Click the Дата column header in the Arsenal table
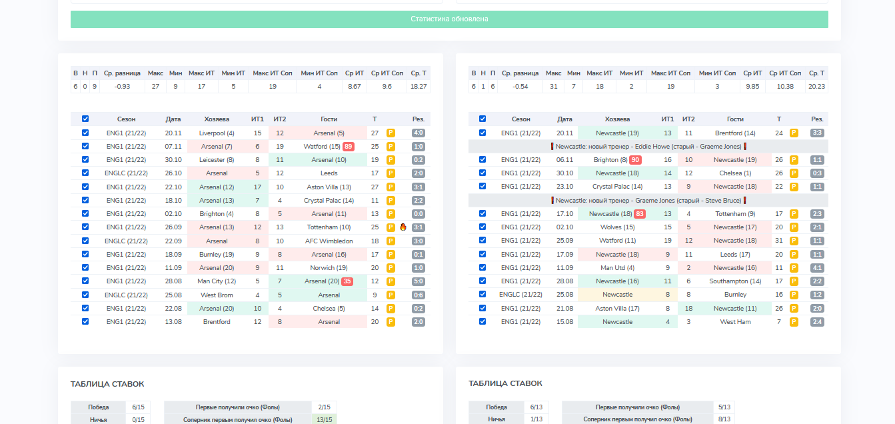The image size is (895, 424). click(173, 119)
